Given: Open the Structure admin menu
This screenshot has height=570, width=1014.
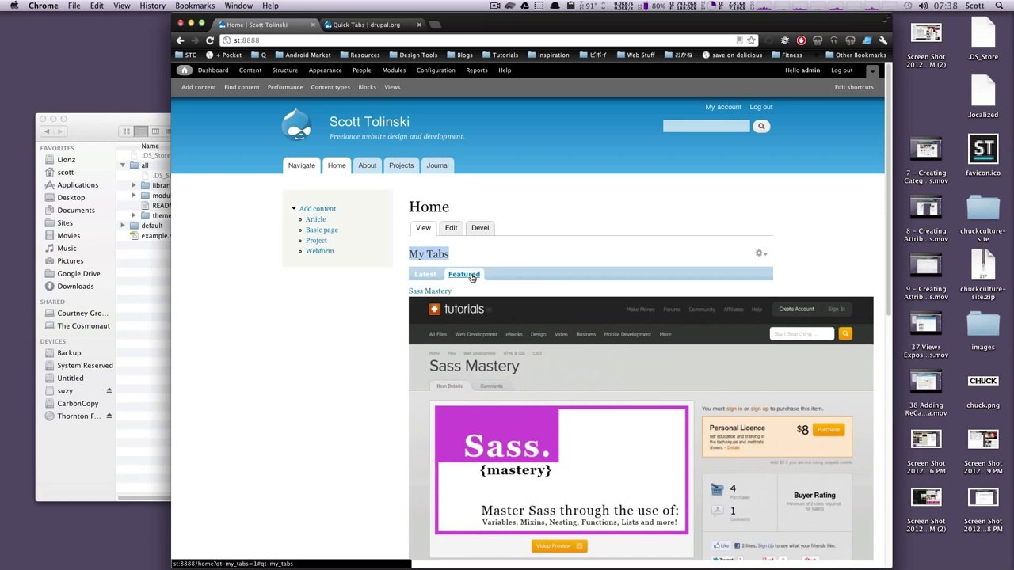Looking at the screenshot, I should (x=285, y=70).
